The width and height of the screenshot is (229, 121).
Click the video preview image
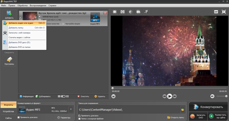click(169, 51)
